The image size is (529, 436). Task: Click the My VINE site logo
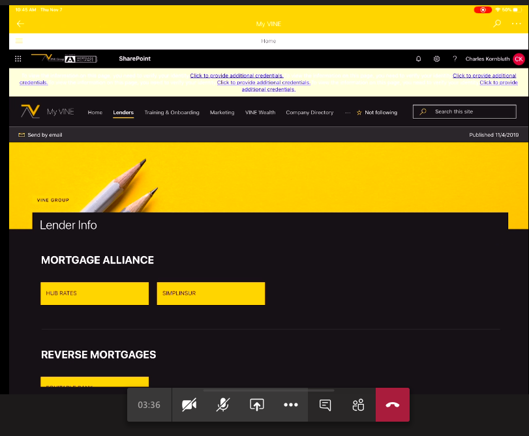[x=31, y=111]
